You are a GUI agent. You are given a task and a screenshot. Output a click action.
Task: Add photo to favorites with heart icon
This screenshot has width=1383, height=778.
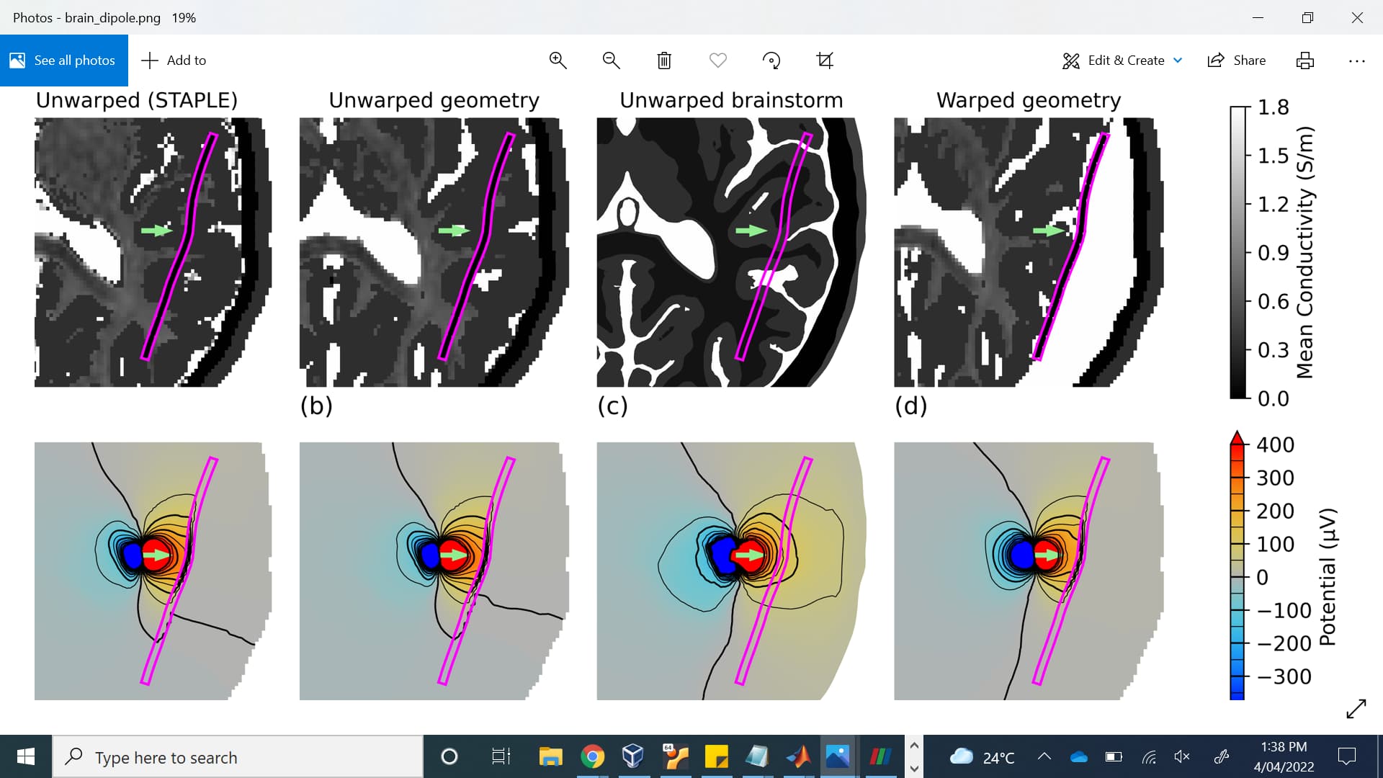(717, 61)
